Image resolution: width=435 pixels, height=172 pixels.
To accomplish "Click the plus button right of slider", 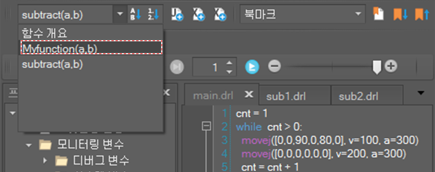I will (391, 66).
